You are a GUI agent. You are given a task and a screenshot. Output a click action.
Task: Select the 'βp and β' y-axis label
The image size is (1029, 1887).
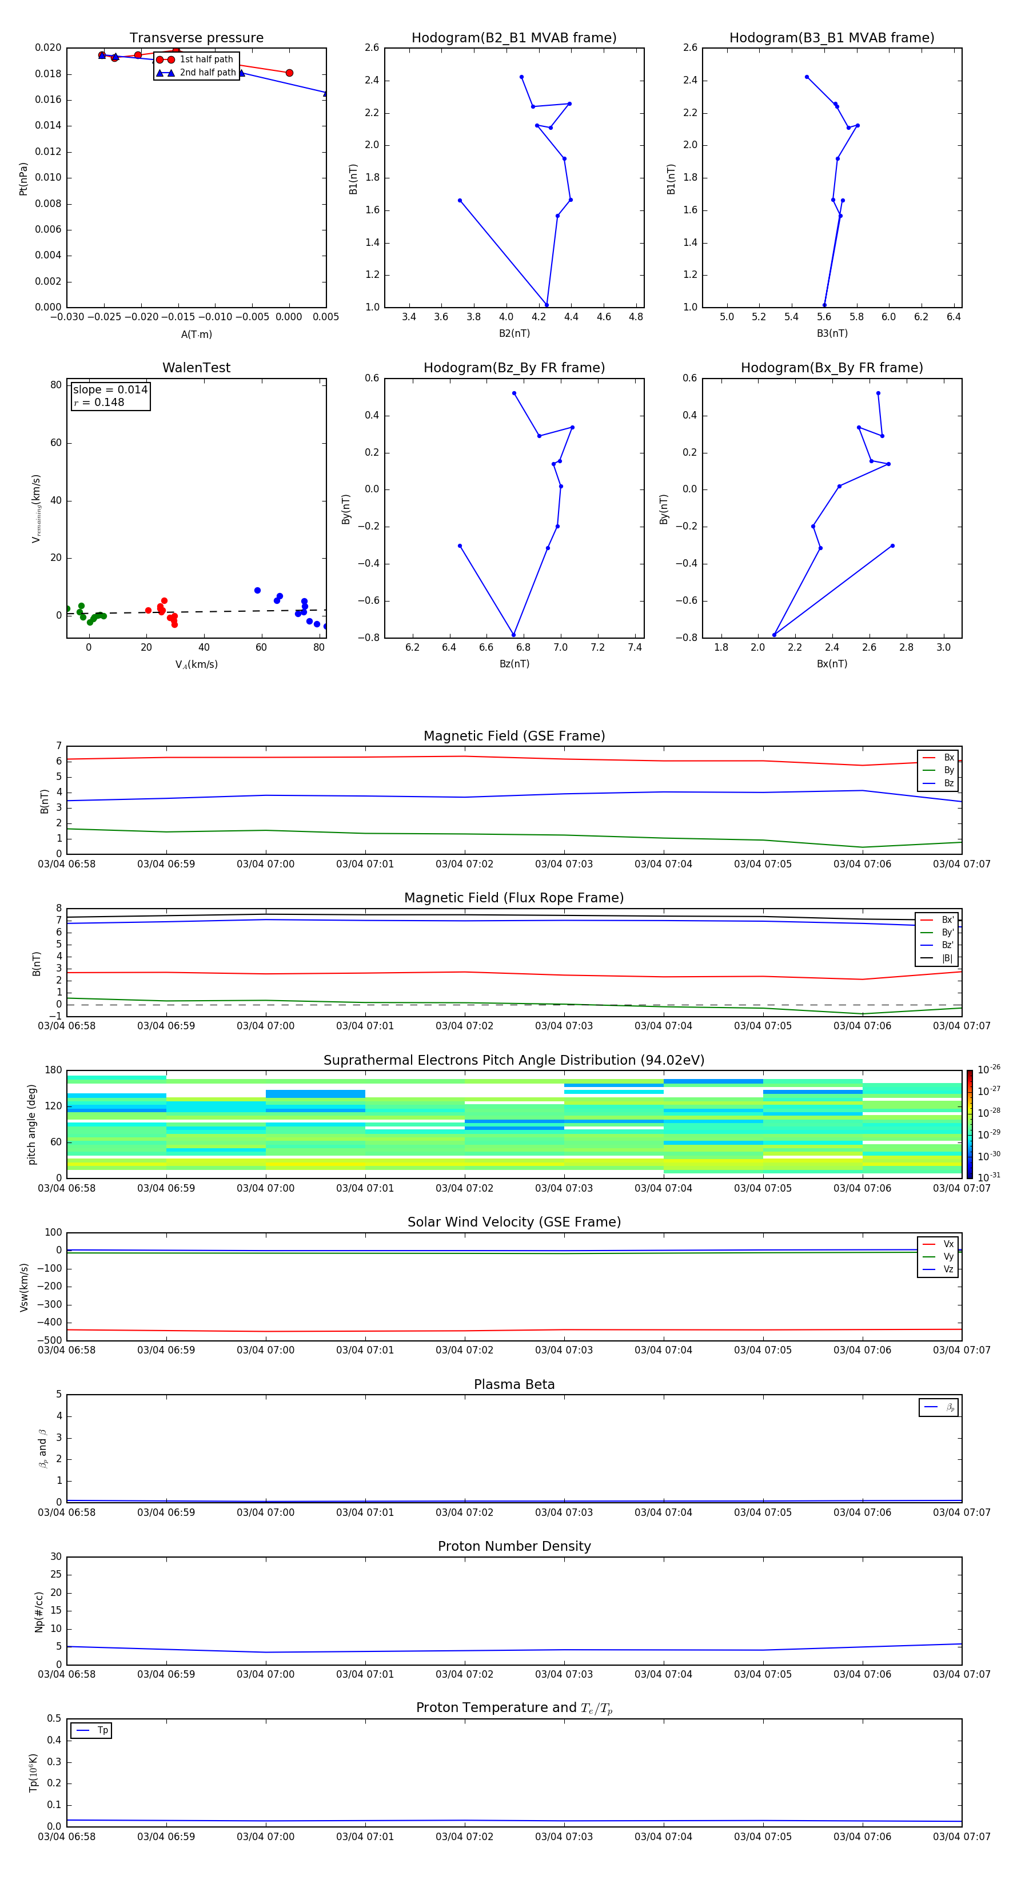tap(42, 1449)
